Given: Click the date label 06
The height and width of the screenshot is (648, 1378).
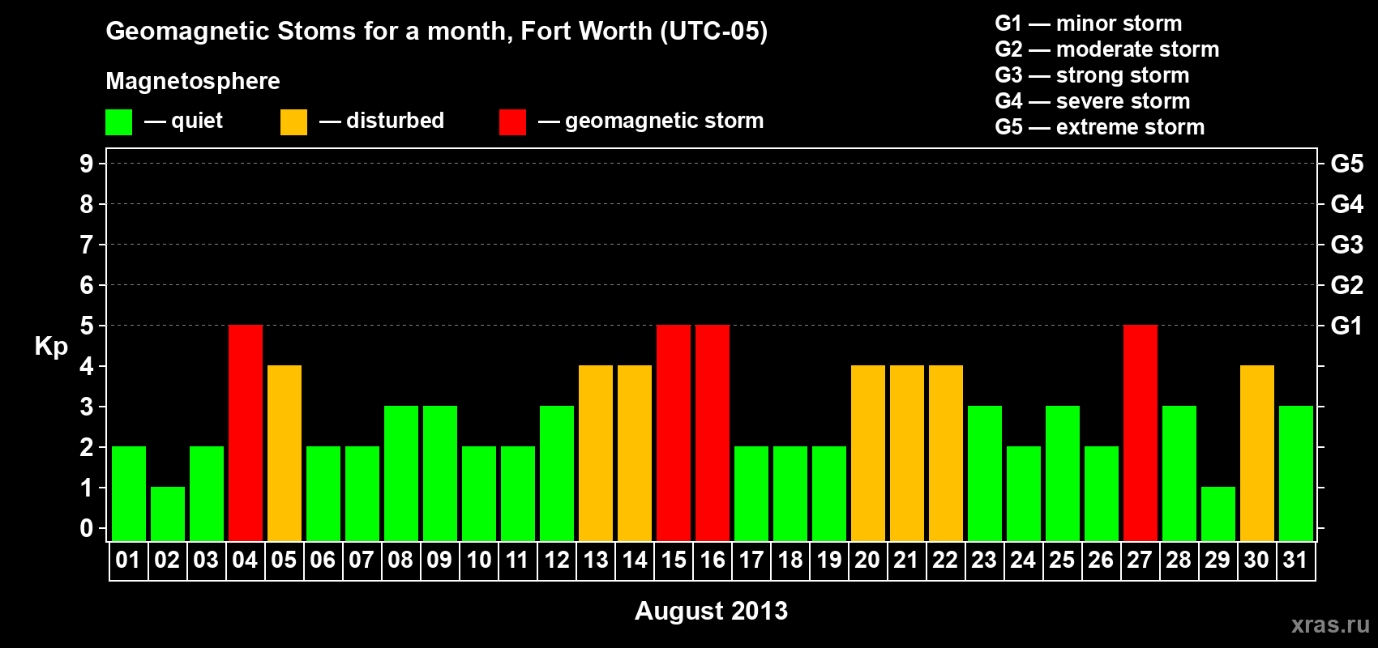Looking at the screenshot, I should coord(323,560).
